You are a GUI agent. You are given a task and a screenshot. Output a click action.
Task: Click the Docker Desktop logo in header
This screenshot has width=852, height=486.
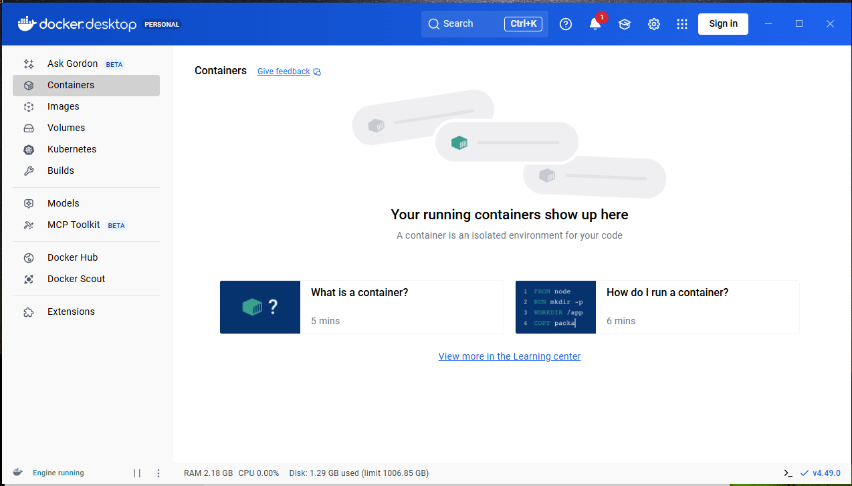pos(78,24)
